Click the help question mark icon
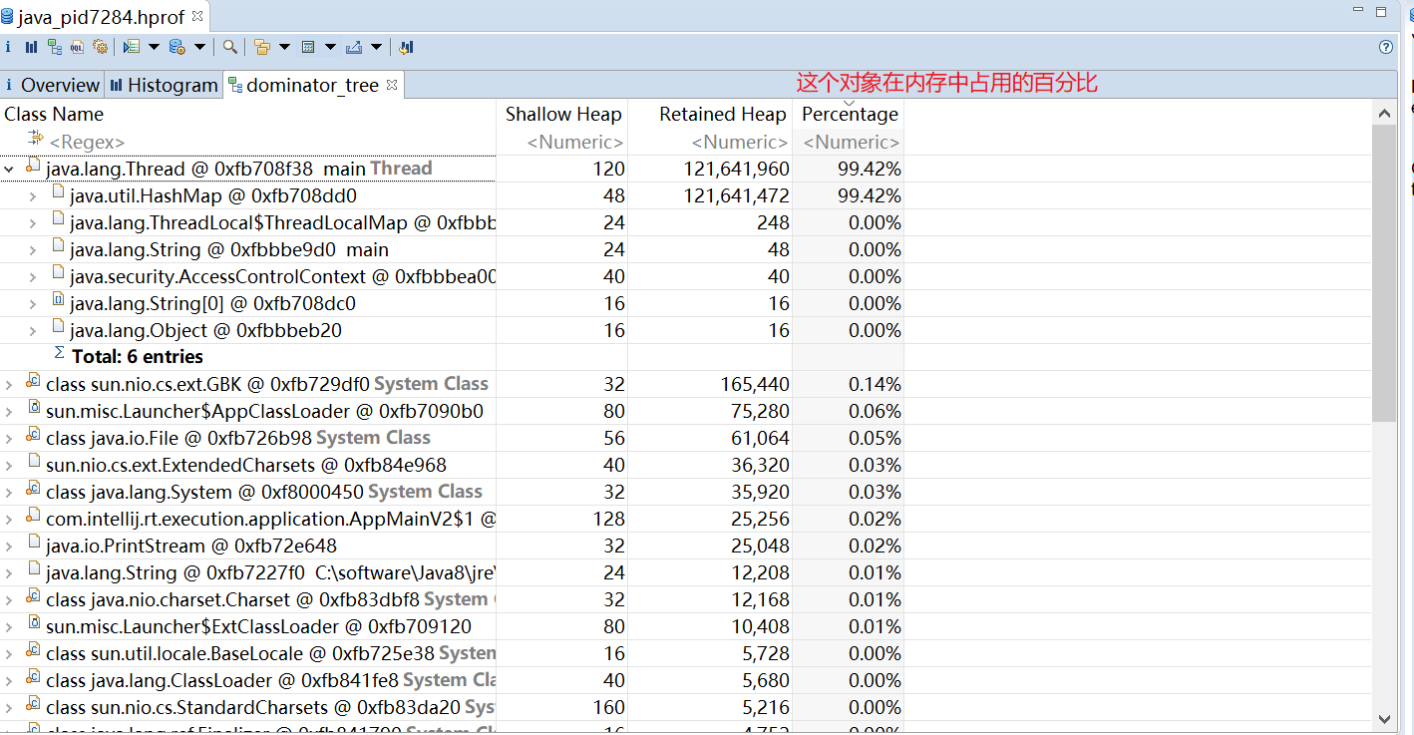 point(1385,47)
